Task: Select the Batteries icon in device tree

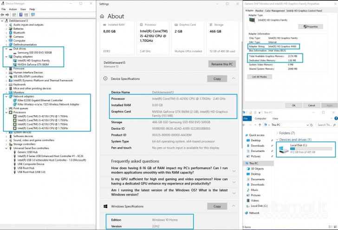Action: tap(11, 29)
